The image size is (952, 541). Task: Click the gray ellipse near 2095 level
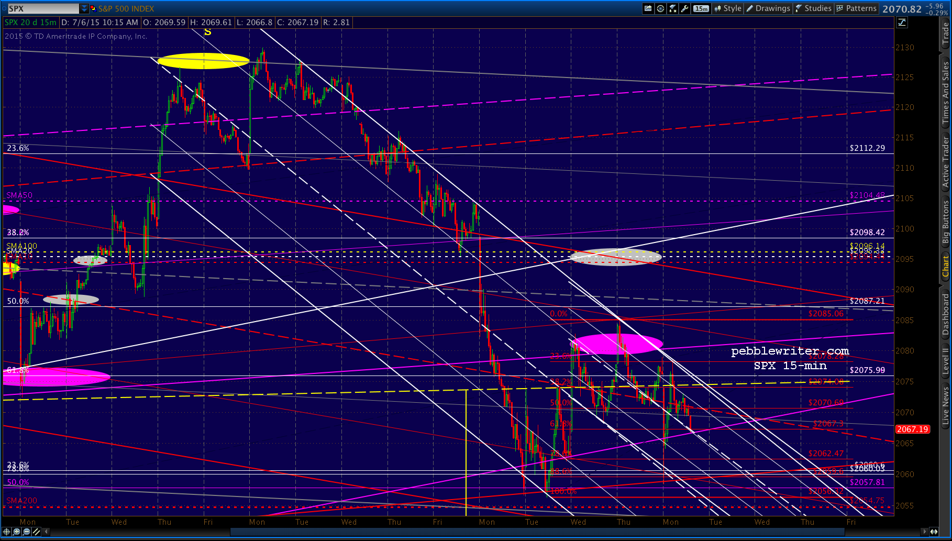615,257
